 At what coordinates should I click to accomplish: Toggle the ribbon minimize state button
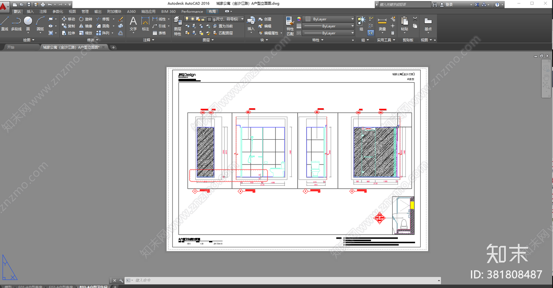click(227, 11)
